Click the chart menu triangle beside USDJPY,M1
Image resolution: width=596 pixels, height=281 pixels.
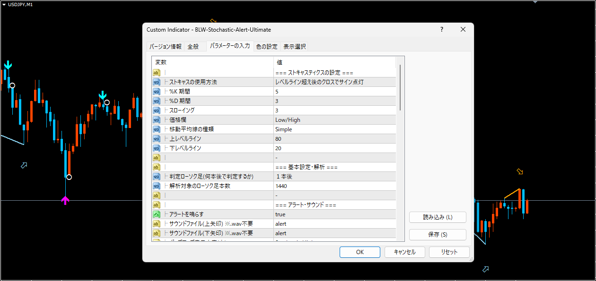point(4,4)
